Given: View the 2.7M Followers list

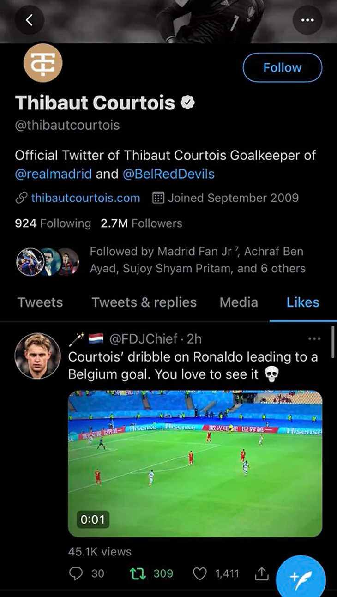Looking at the screenshot, I should 142,223.
